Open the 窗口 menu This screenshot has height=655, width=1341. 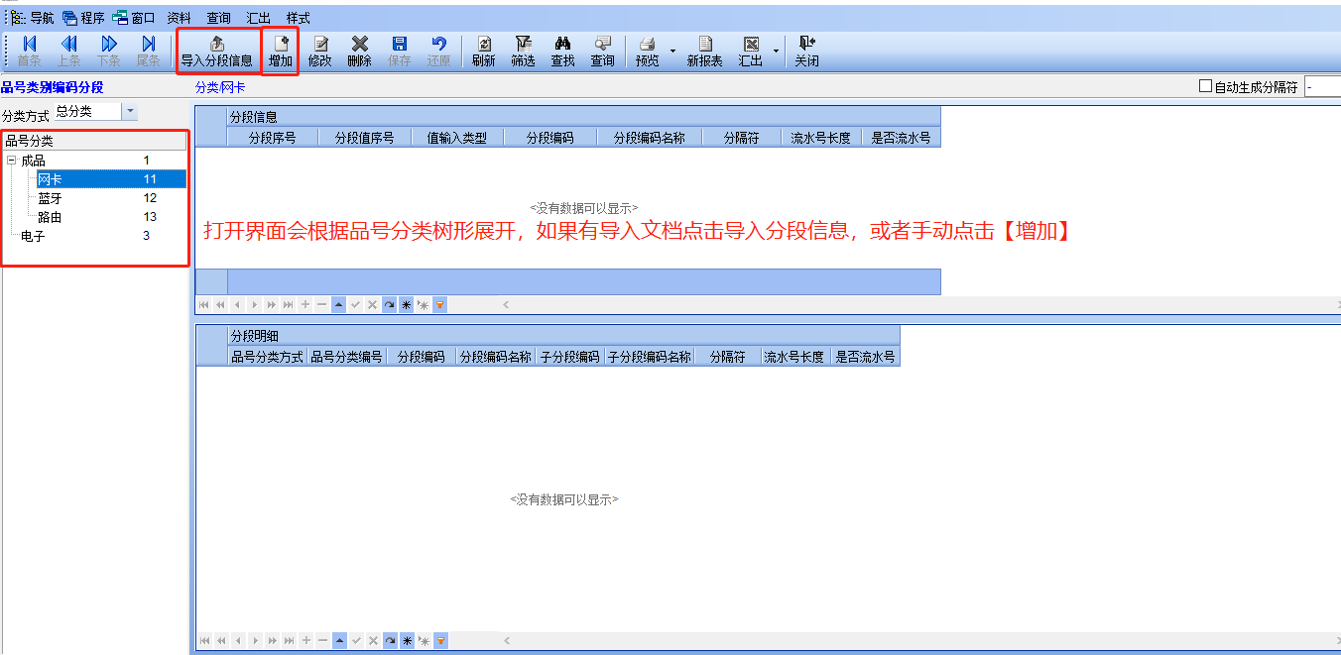click(x=134, y=18)
